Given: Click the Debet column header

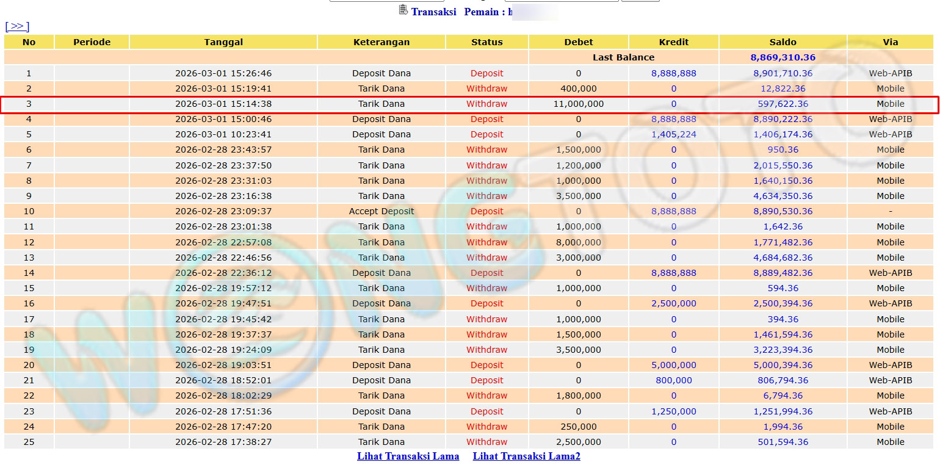Looking at the screenshot, I should (x=578, y=42).
